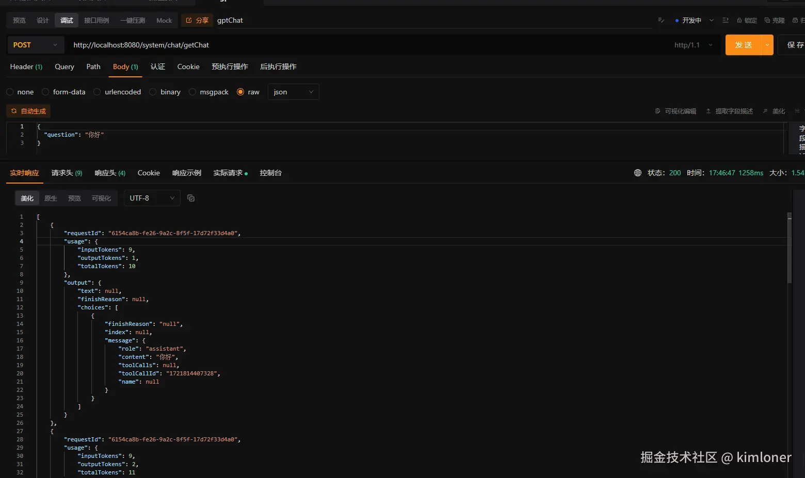Screen dimensions: 805x478
Task: Open the Query tab
Action: point(65,67)
